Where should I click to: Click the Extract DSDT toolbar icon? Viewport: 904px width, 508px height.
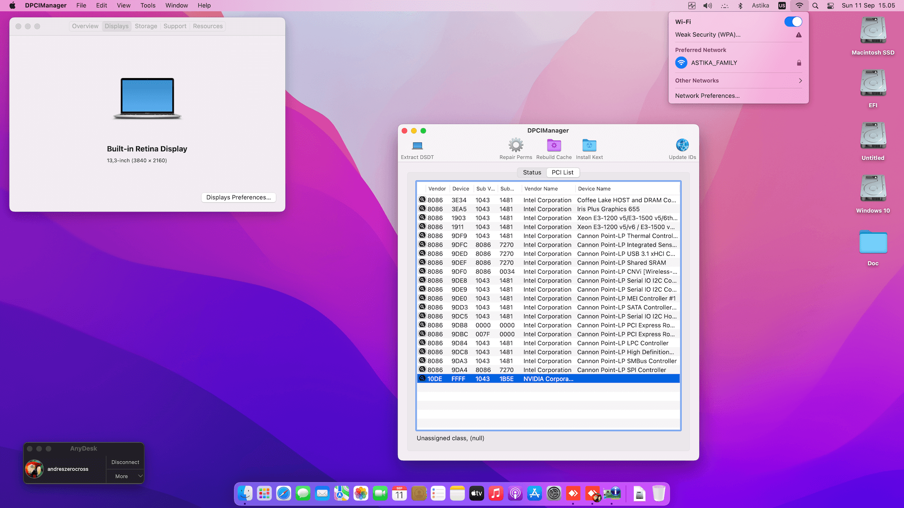(x=417, y=146)
